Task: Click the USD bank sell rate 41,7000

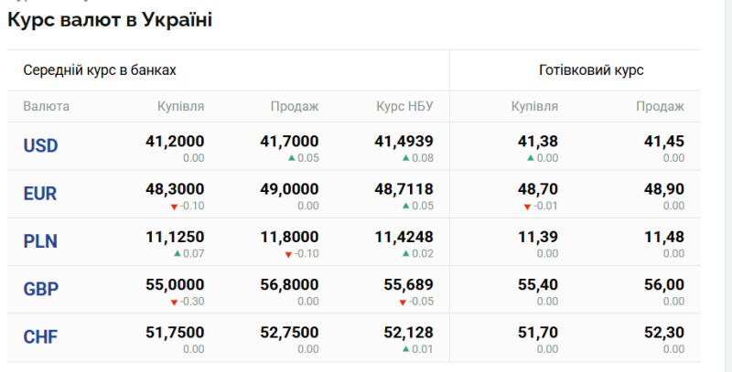Action: pyautogui.click(x=290, y=142)
